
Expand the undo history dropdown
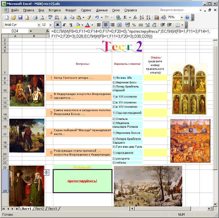pos(102,18)
